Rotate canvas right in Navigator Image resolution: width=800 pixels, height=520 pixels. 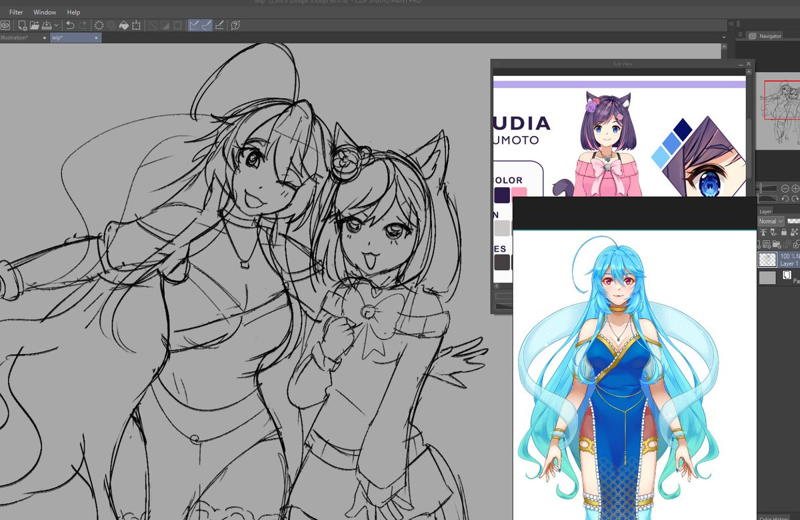point(795,199)
